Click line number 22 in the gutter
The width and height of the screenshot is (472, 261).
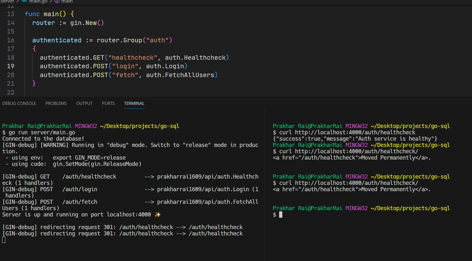(x=11, y=92)
